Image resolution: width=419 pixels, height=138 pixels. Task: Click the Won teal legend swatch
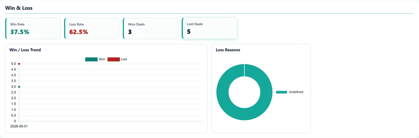(x=91, y=59)
